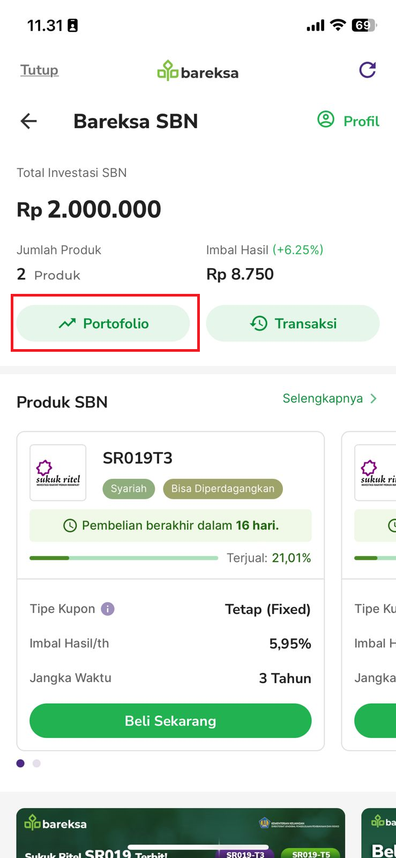Screen dimensions: 396x858
Task: Tap the Wi-Fi status icon
Action: [x=338, y=25]
